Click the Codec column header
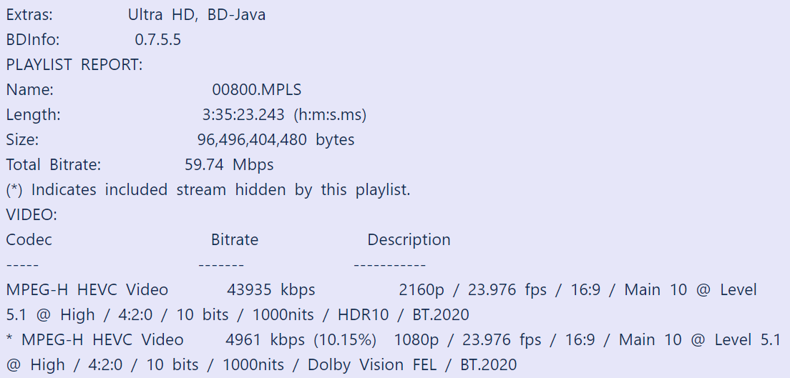Viewport: 790px width, 378px height. point(29,239)
